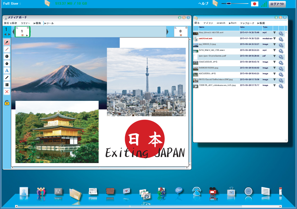Launch the video camera app in the dock

(213, 192)
